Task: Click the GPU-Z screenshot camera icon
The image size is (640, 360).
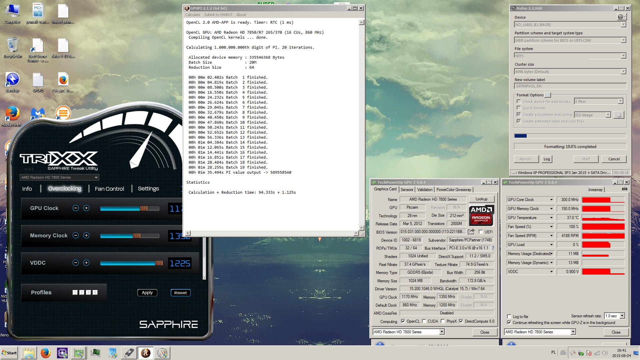Action: 624,189
